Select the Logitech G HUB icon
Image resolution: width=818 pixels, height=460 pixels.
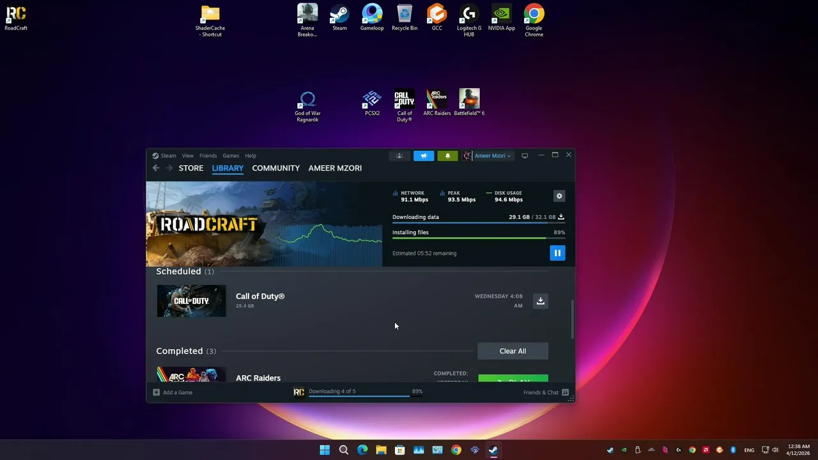tap(469, 21)
